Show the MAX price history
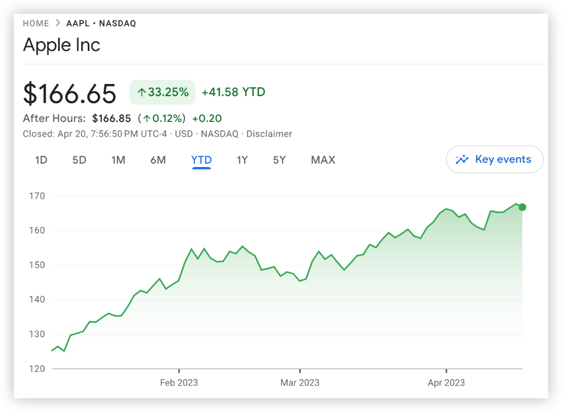The width and height of the screenshot is (562, 412). pos(323,160)
